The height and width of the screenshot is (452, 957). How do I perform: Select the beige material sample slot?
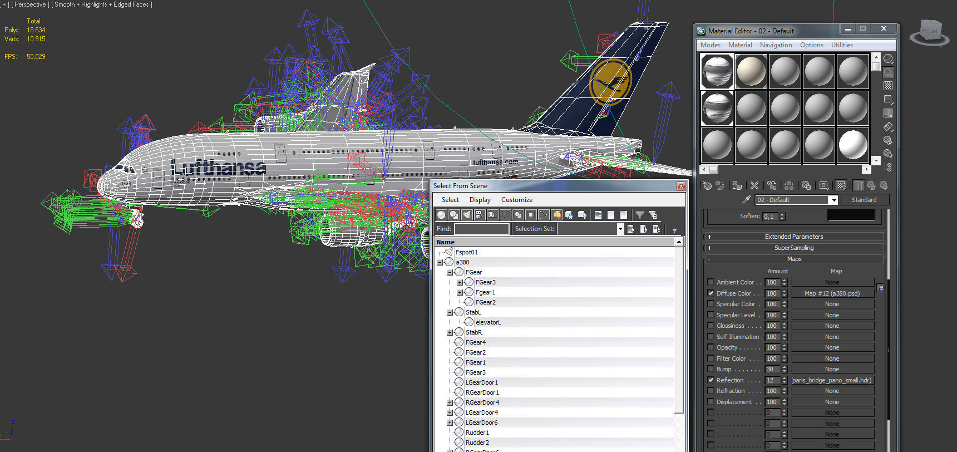tap(751, 71)
